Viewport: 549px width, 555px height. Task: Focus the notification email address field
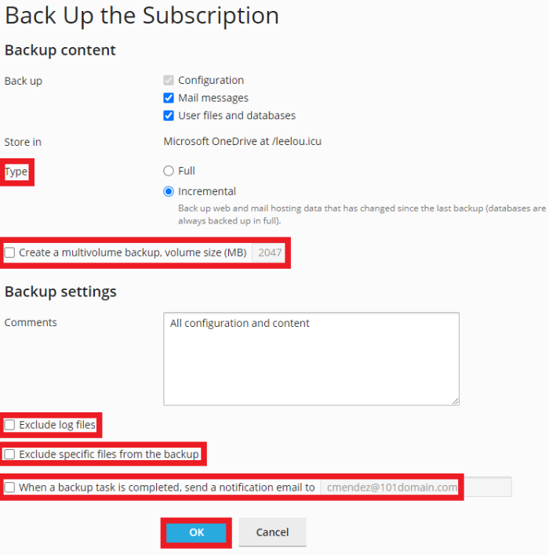(415, 487)
